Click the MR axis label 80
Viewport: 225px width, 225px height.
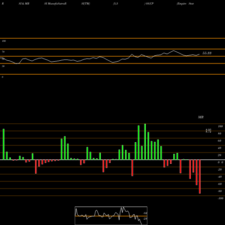point(220,134)
